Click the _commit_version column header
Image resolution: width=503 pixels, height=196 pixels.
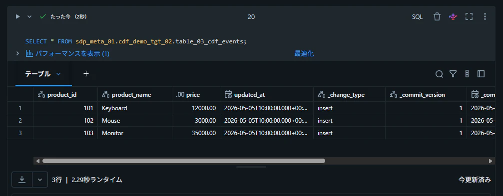[x=426, y=94]
